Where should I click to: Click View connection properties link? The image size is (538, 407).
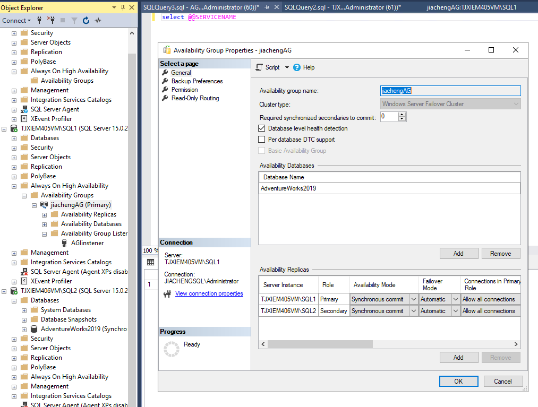tap(209, 293)
